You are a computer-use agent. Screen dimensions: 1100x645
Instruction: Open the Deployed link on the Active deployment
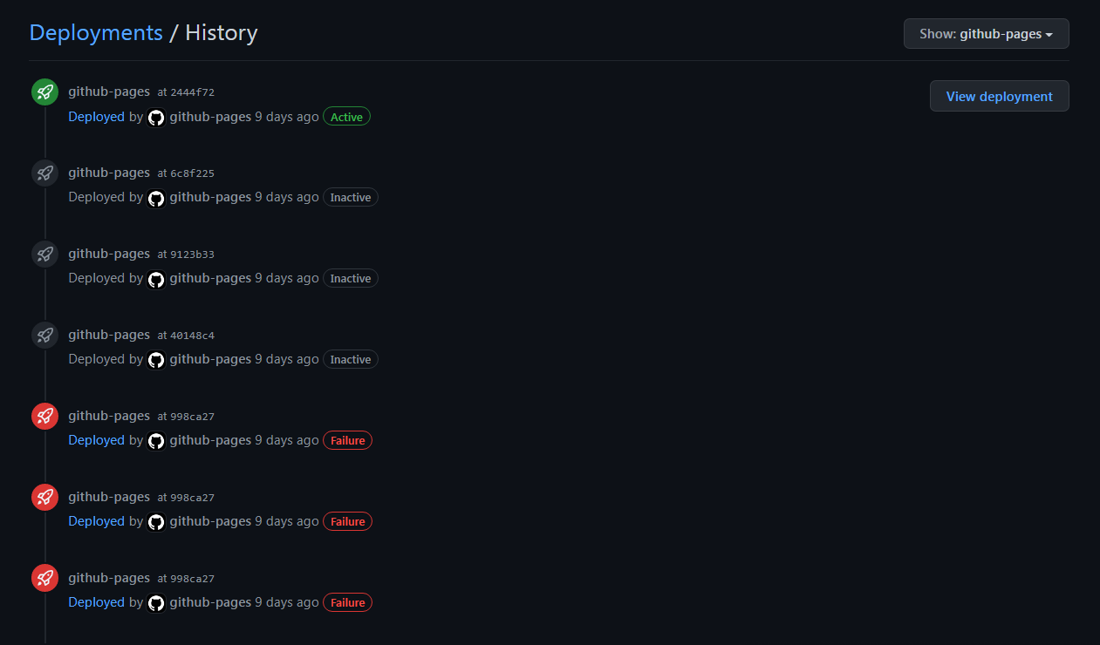[96, 116]
